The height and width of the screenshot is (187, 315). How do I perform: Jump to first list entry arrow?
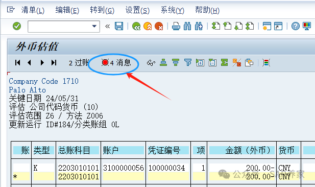(17, 63)
